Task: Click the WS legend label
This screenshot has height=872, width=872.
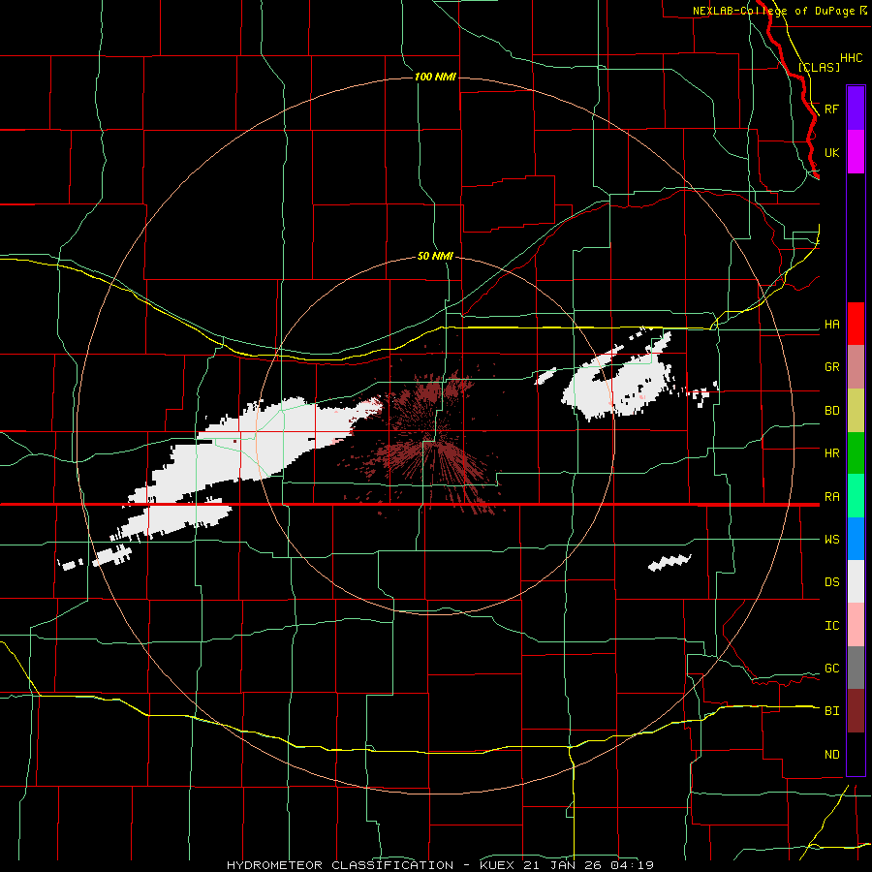Action: [x=832, y=540]
